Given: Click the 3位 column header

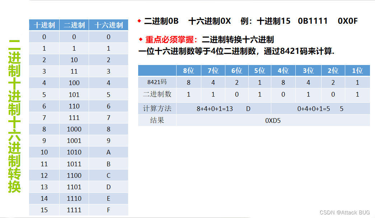Looking at the screenshot, I should 308,71.
